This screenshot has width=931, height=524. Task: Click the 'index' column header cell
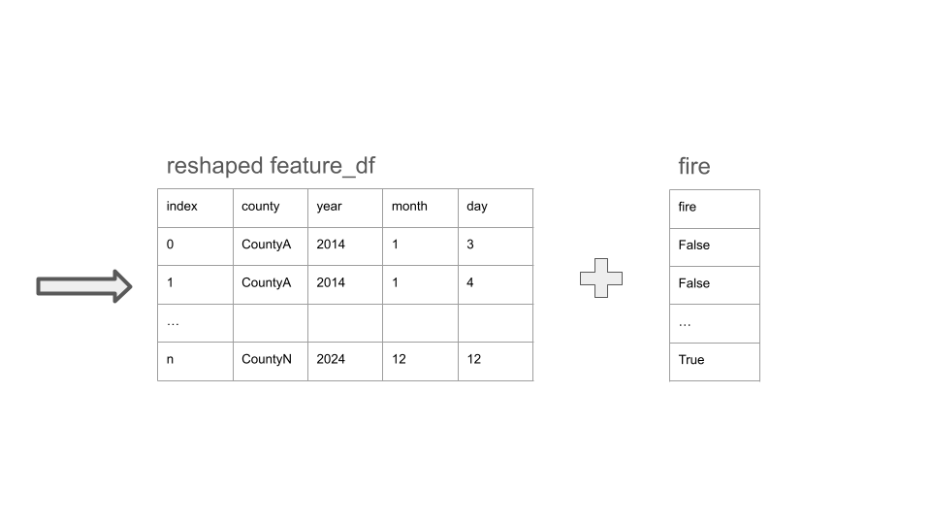point(195,208)
